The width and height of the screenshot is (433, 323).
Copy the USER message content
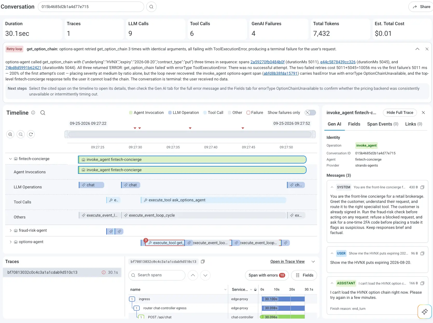(x=422, y=253)
